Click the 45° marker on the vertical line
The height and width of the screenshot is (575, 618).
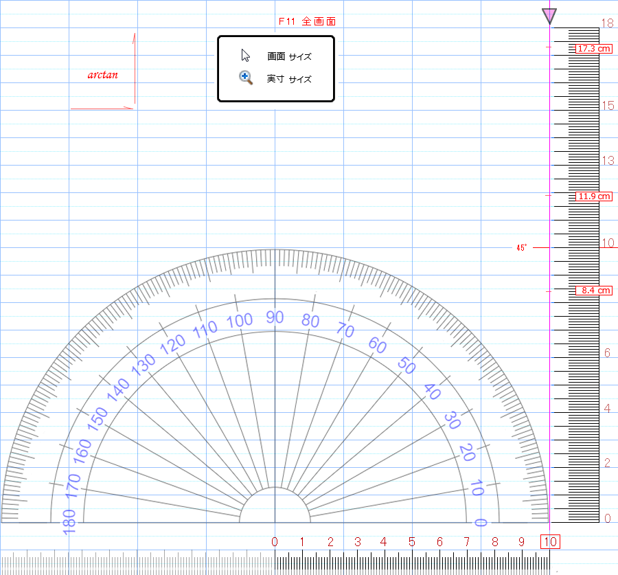point(522,247)
